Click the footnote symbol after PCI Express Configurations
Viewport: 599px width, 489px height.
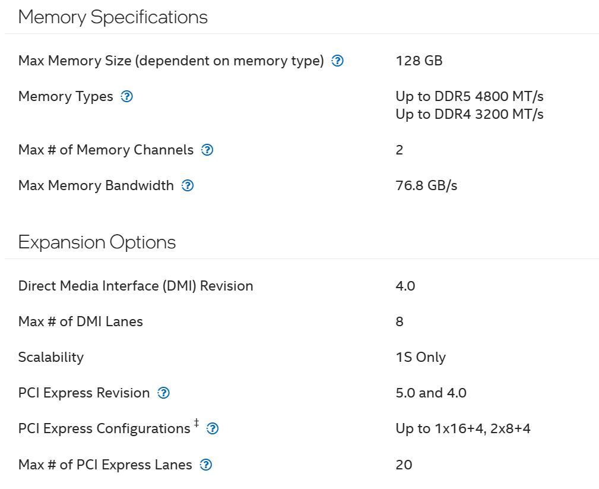197,424
